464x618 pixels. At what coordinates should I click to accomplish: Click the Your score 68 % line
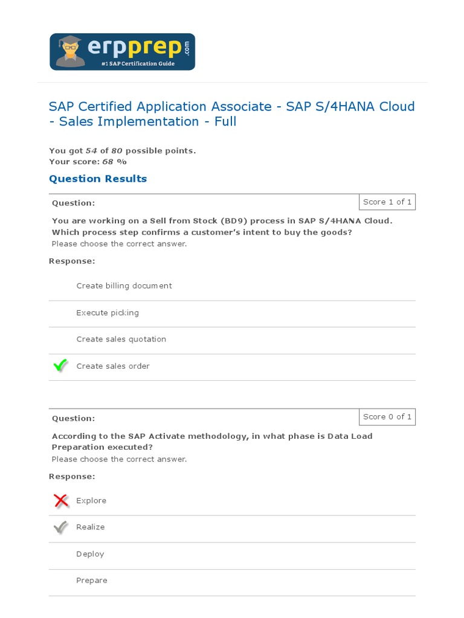[x=88, y=162]
